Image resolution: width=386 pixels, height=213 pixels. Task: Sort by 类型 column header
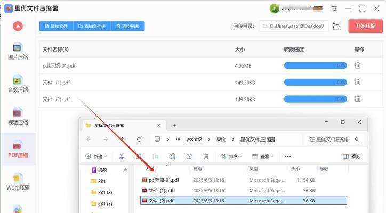tap(253, 169)
